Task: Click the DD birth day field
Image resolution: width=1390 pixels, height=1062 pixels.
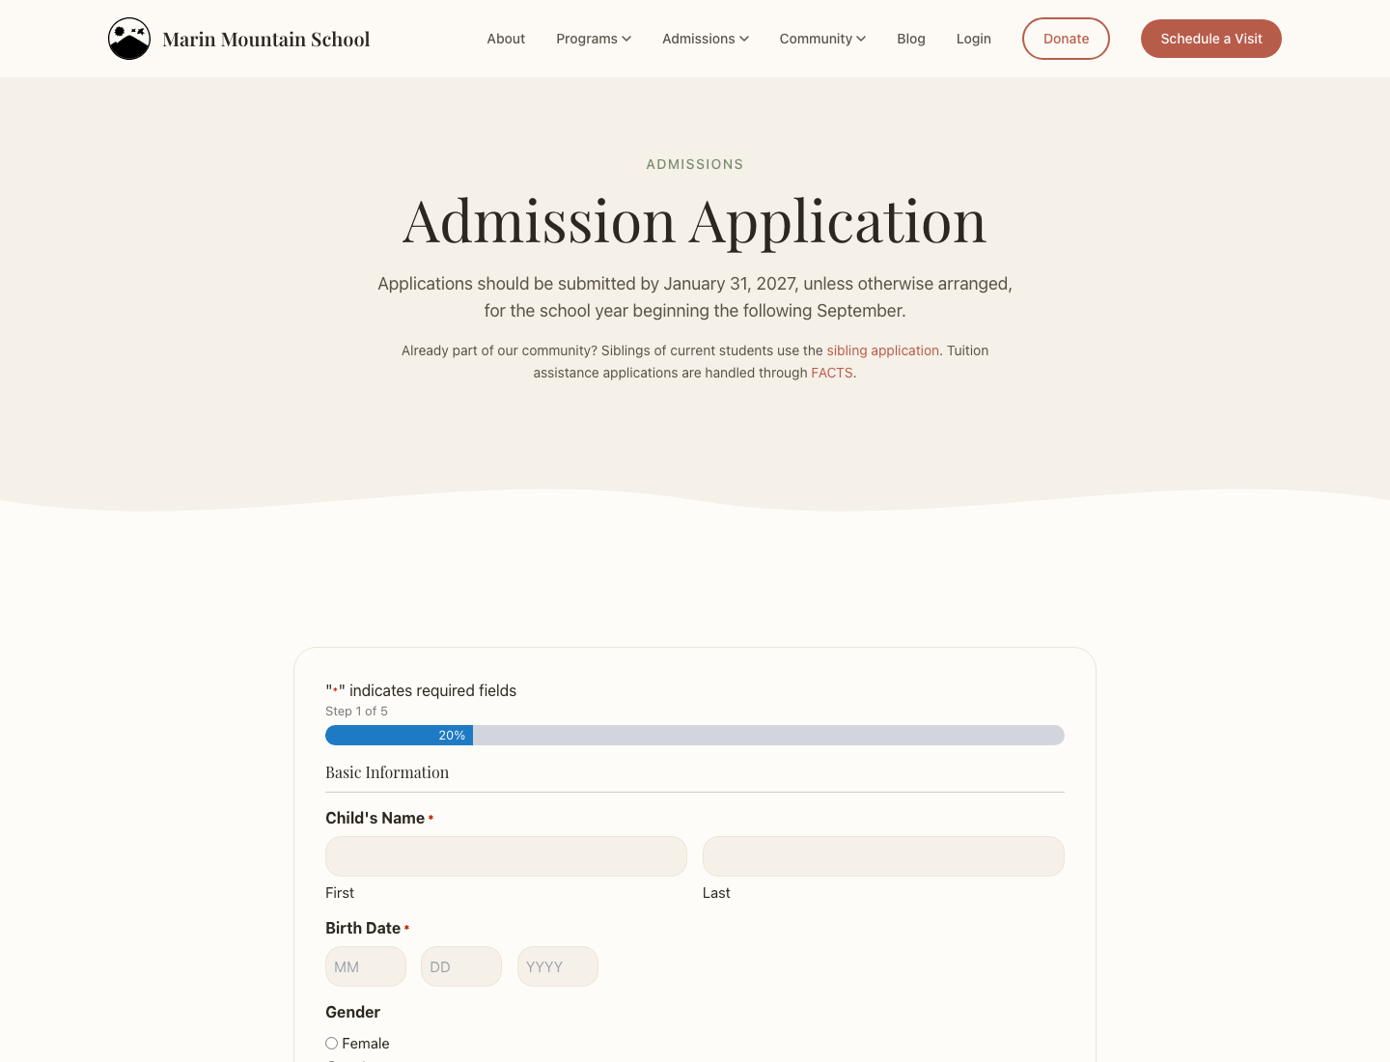Action: [x=461, y=966]
